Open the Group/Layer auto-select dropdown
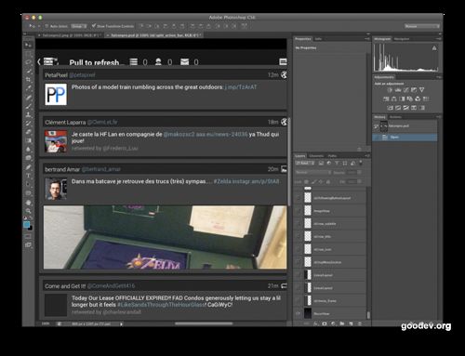 pos(79,26)
